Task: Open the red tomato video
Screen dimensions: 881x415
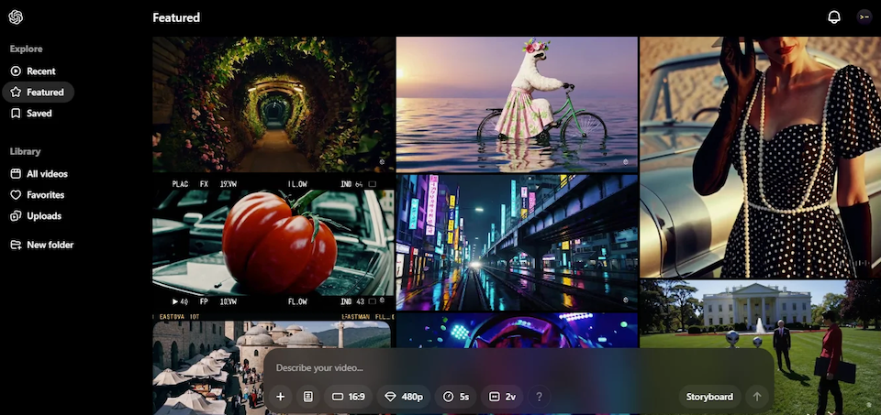Action: coord(273,242)
